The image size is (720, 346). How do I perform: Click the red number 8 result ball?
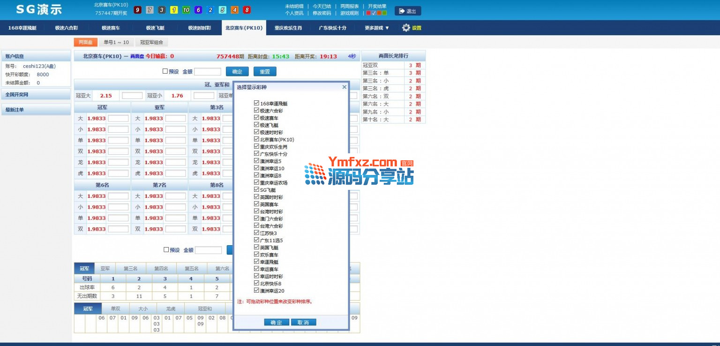pos(247,10)
